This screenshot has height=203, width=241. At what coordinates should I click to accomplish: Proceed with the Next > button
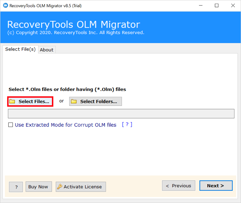(x=216, y=186)
